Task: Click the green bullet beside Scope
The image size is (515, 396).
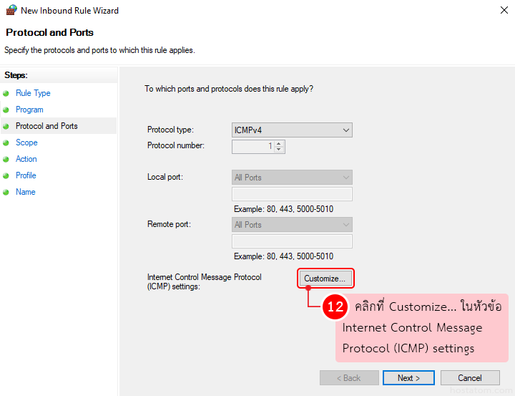Action: coord(6,143)
